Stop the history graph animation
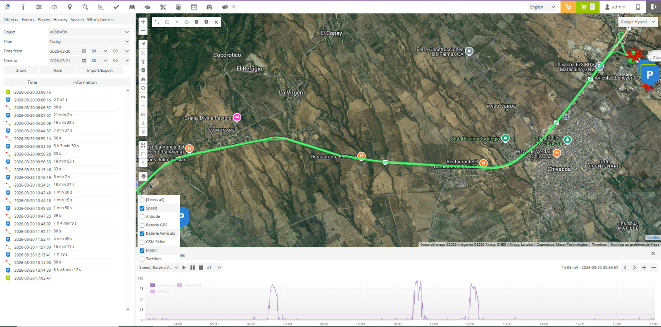661x327 pixels. [201, 268]
